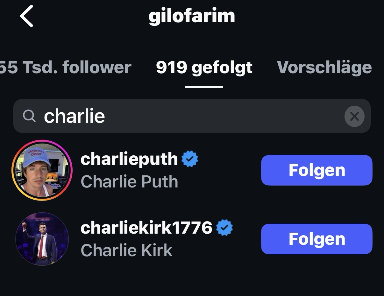Viewport: 384px width, 296px height.
Task: Tap the search magnifier icon
Action: pyautogui.click(x=29, y=116)
